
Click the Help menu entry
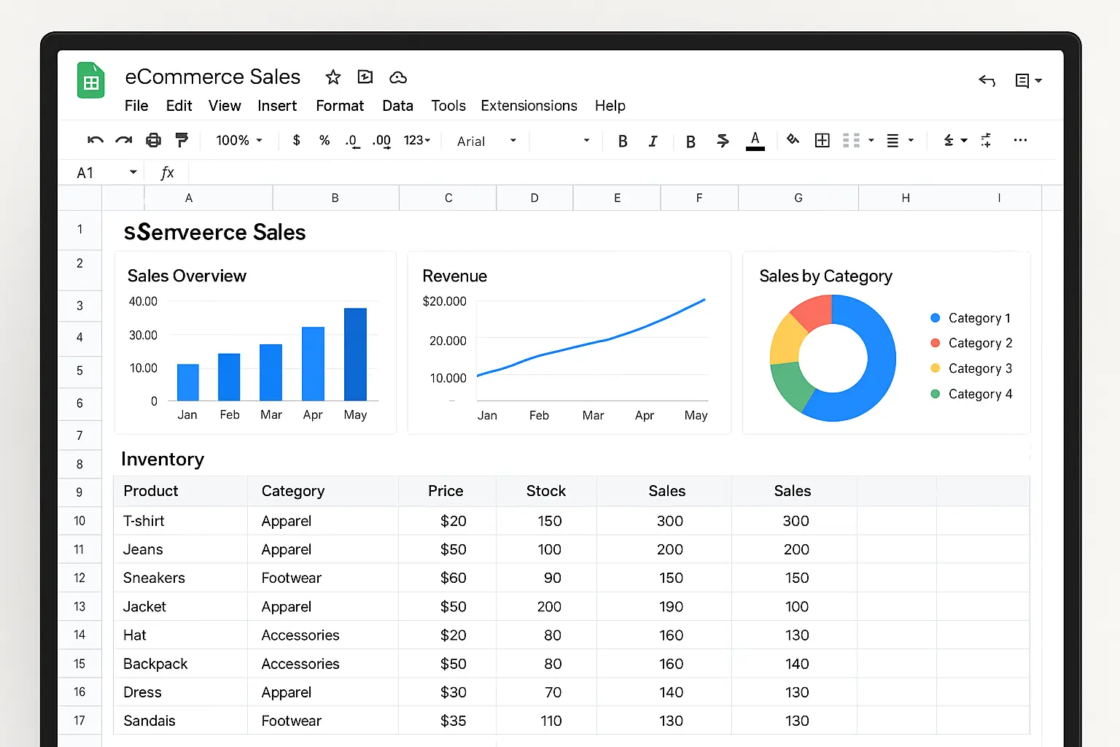(610, 106)
